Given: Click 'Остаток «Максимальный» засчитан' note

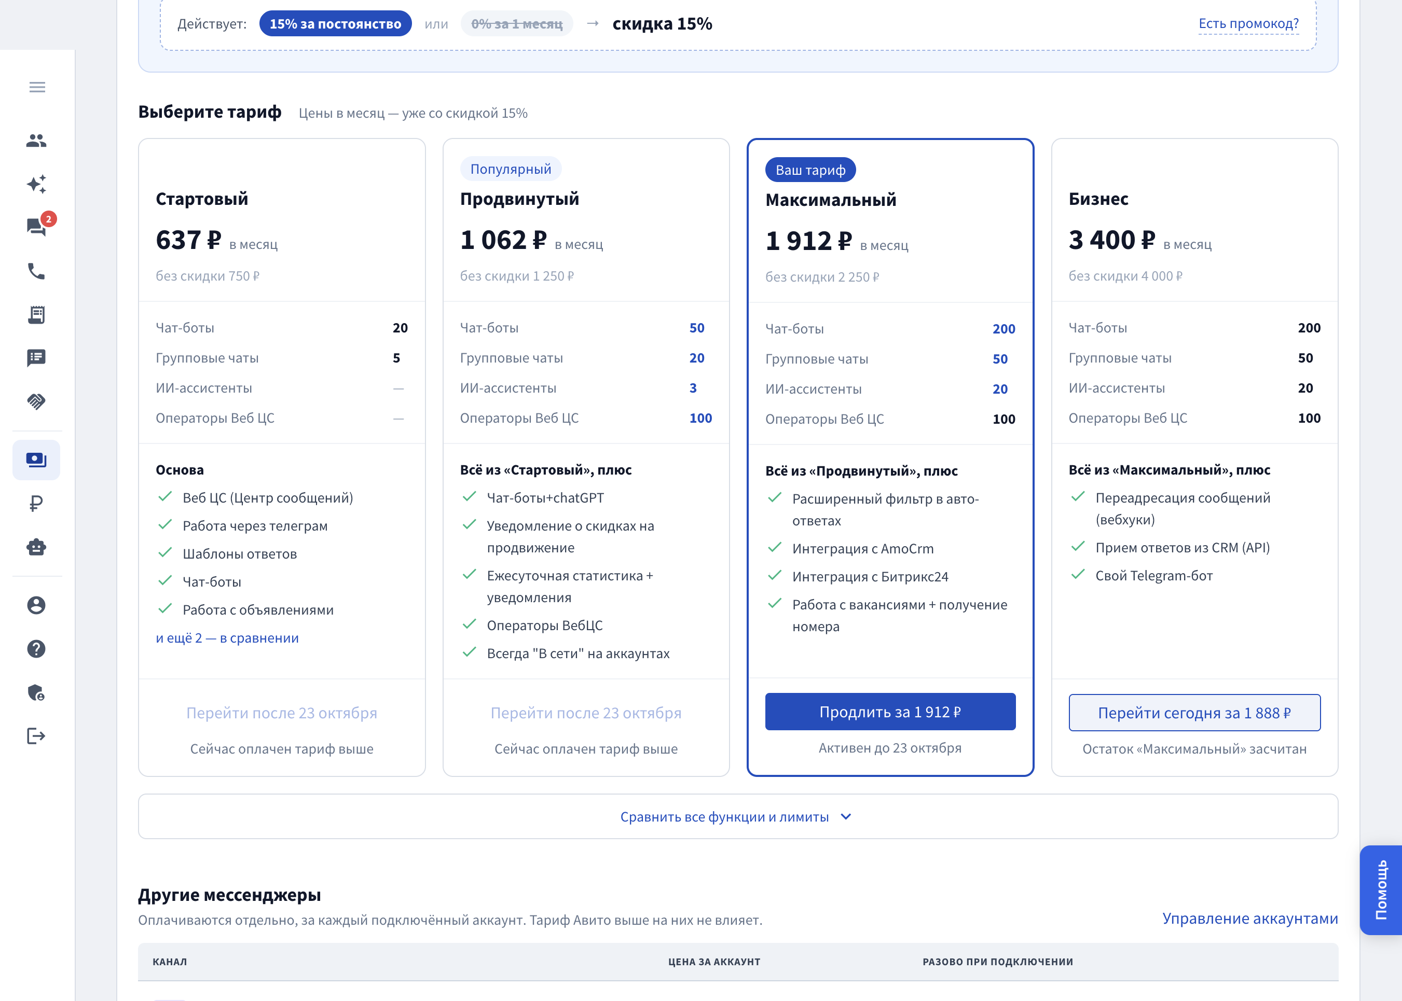Looking at the screenshot, I should (1194, 749).
